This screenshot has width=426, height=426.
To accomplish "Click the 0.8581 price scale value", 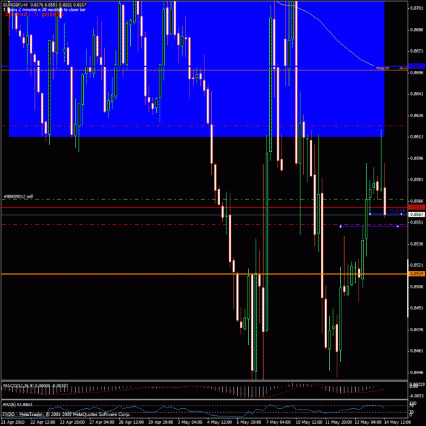I will pos(416,179).
